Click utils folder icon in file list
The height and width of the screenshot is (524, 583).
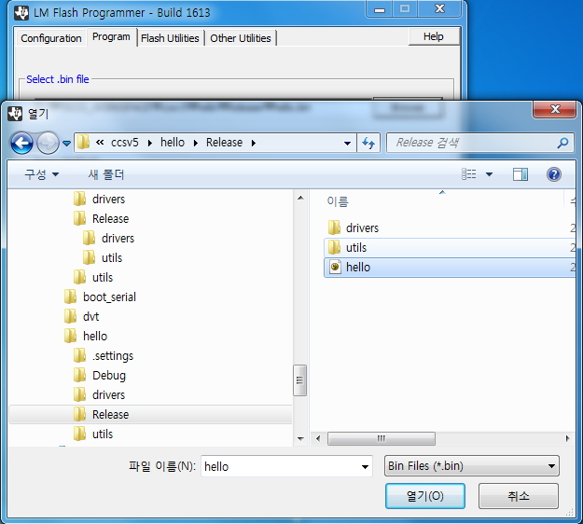pos(334,247)
